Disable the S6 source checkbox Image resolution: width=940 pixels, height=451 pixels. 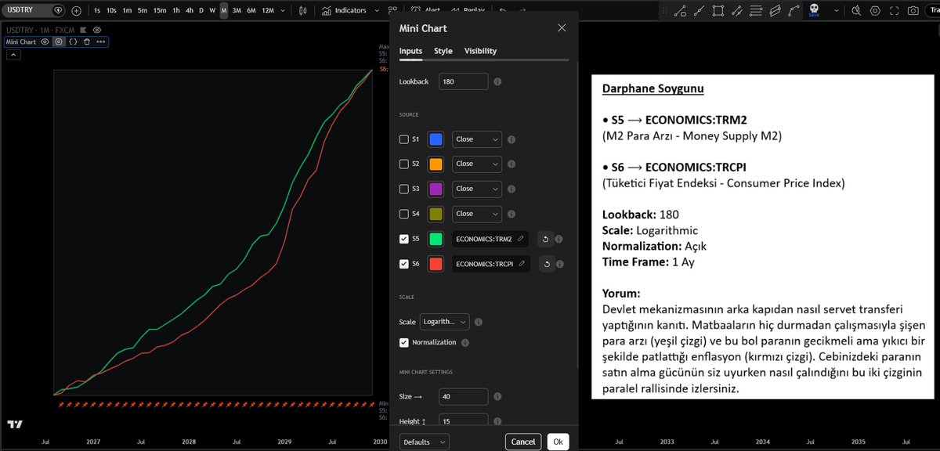tap(404, 264)
